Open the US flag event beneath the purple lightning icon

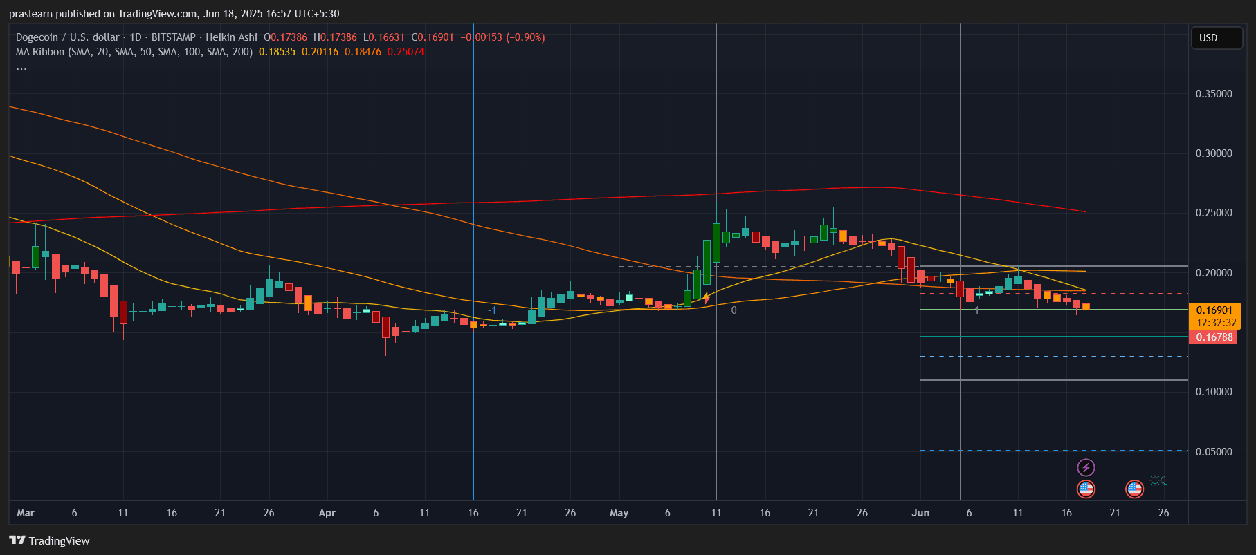coord(1086,489)
